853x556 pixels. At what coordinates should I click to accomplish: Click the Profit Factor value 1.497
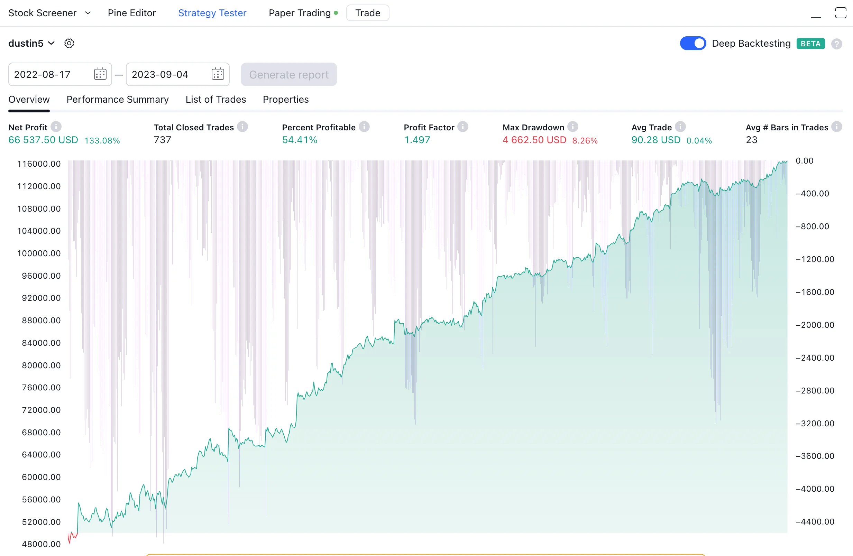[417, 140]
